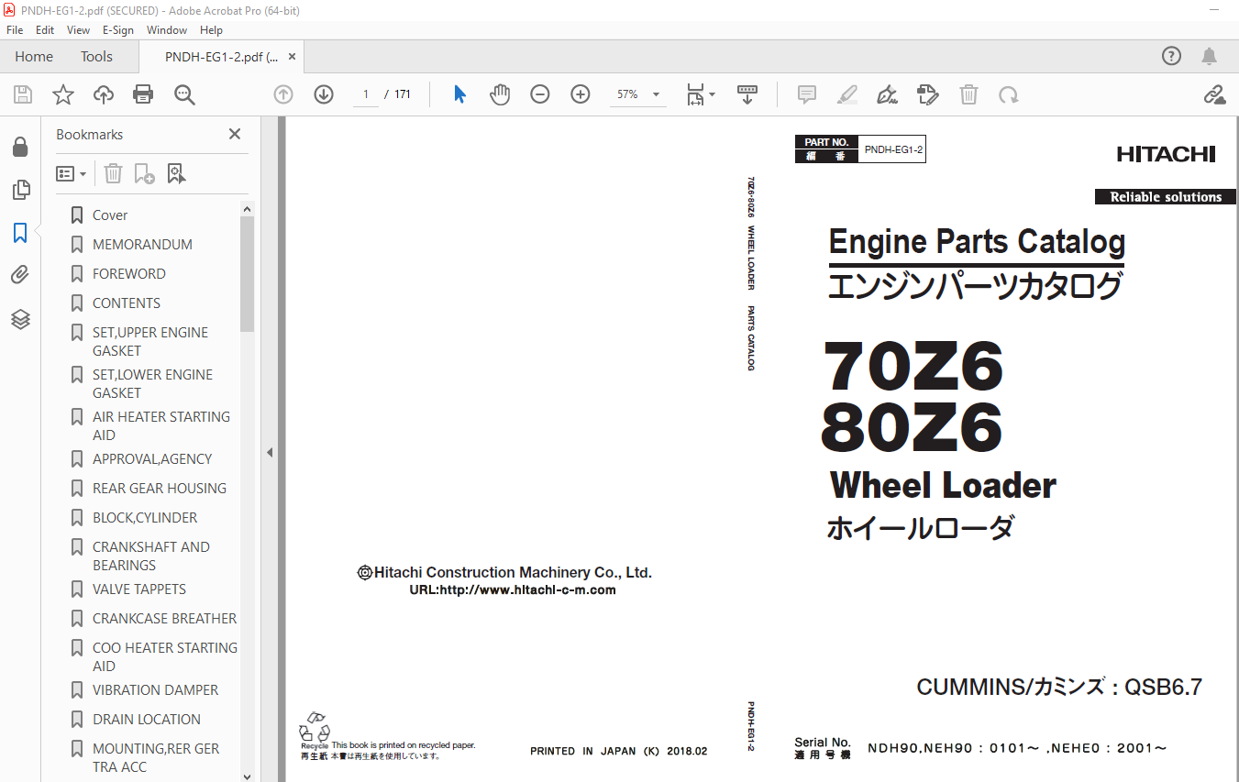Image resolution: width=1239 pixels, height=782 pixels.
Task: Go to CRANKSHAFT AND BEARINGS bookmark
Action: (x=151, y=556)
